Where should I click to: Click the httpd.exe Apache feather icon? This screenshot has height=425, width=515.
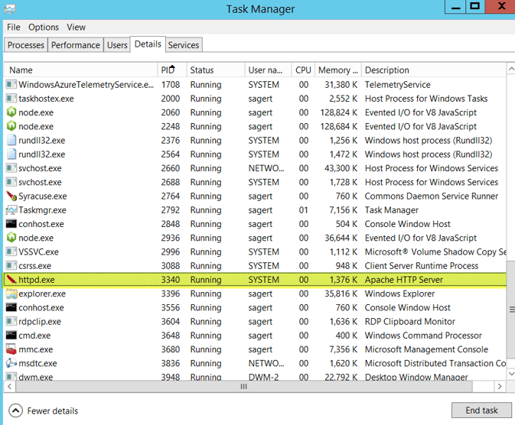[11, 280]
